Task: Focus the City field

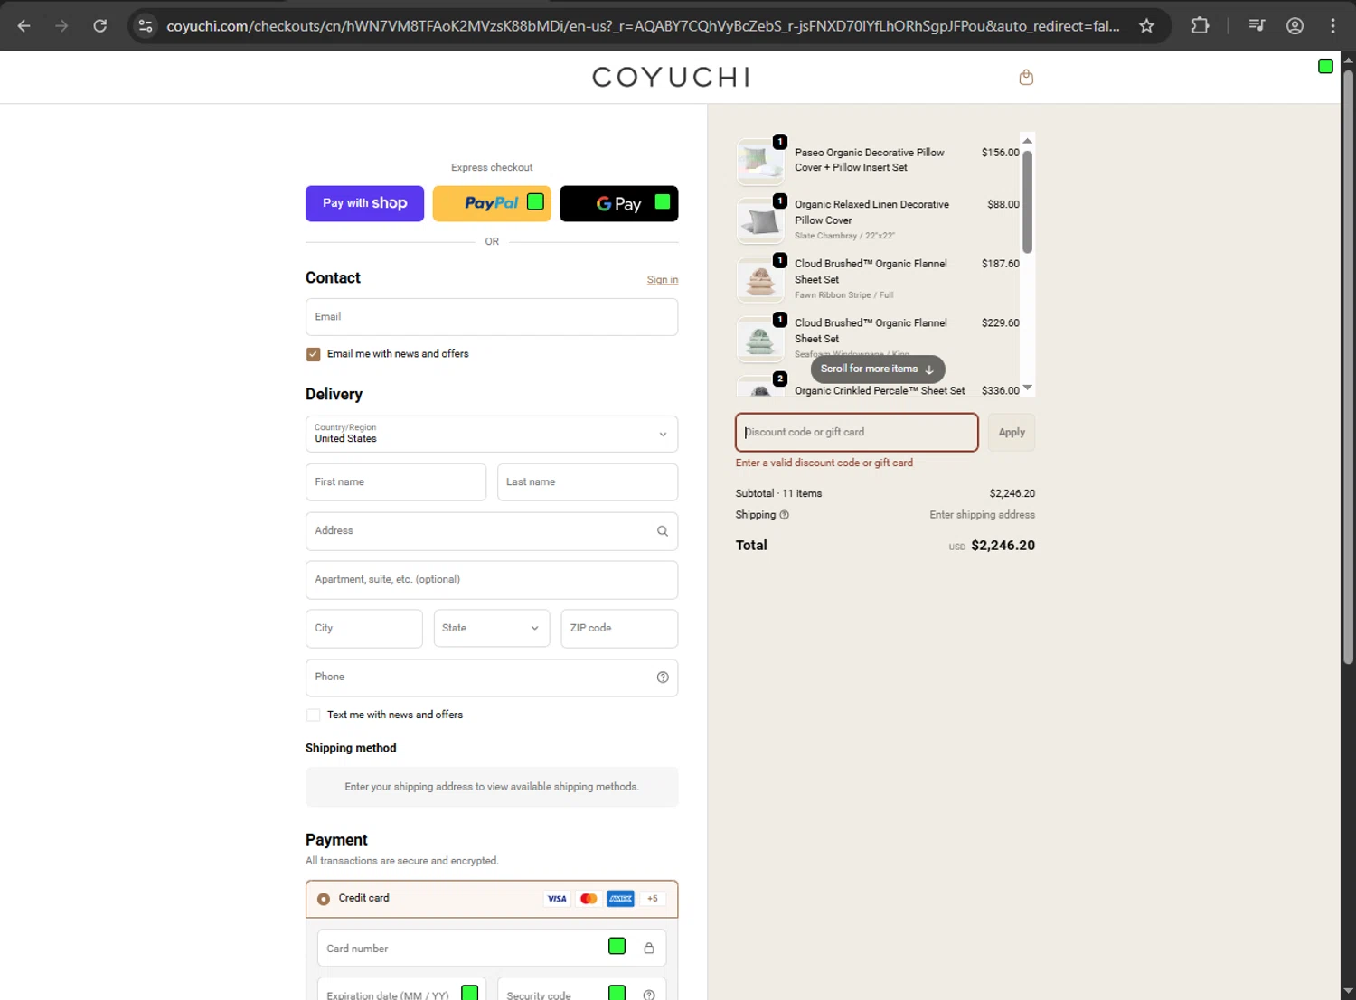Action: pyautogui.click(x=364, y=628)
